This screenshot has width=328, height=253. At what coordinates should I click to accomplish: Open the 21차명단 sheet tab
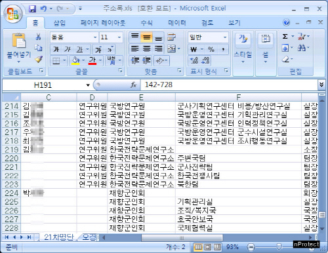(x=58, y=237)
